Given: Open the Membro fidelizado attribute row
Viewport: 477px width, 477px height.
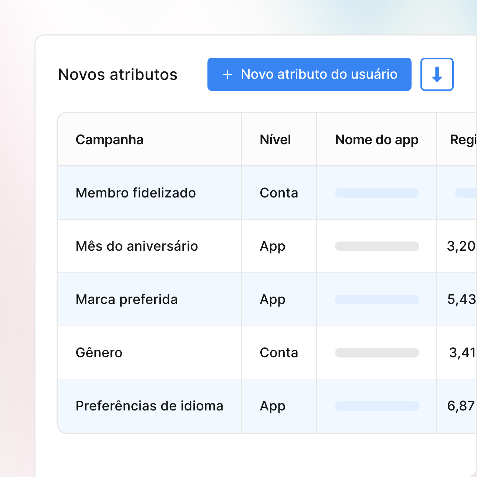Looking at the screenshot, I should 136,193.
